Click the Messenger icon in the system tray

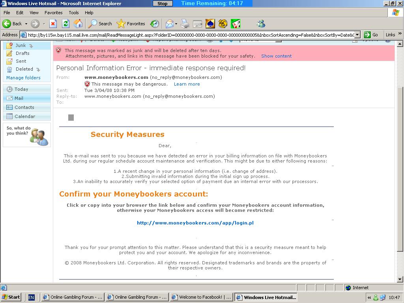[x=376, y=297]
